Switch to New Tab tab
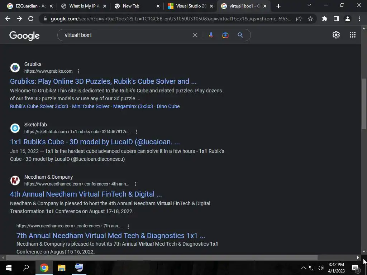This screenshot has width=367, height=275. [133, 6]
